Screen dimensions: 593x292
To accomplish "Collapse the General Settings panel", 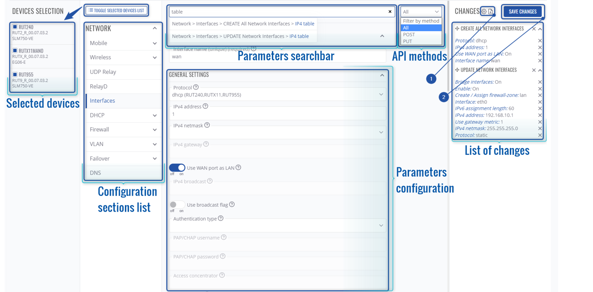I will point(382,75).
